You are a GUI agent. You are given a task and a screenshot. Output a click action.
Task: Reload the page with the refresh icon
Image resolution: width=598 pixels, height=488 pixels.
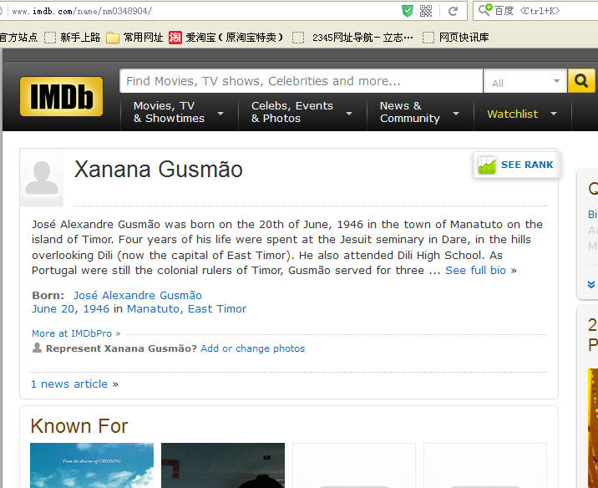(x=453, y=11)
